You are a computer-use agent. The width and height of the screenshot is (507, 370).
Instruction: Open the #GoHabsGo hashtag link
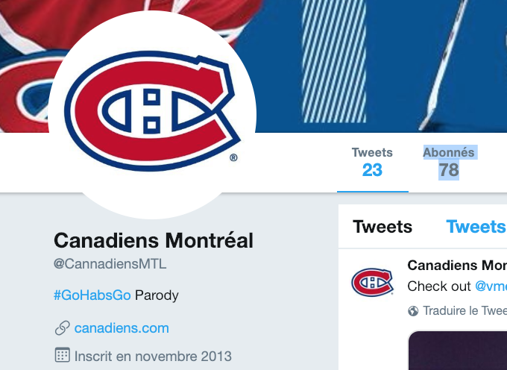92,295
